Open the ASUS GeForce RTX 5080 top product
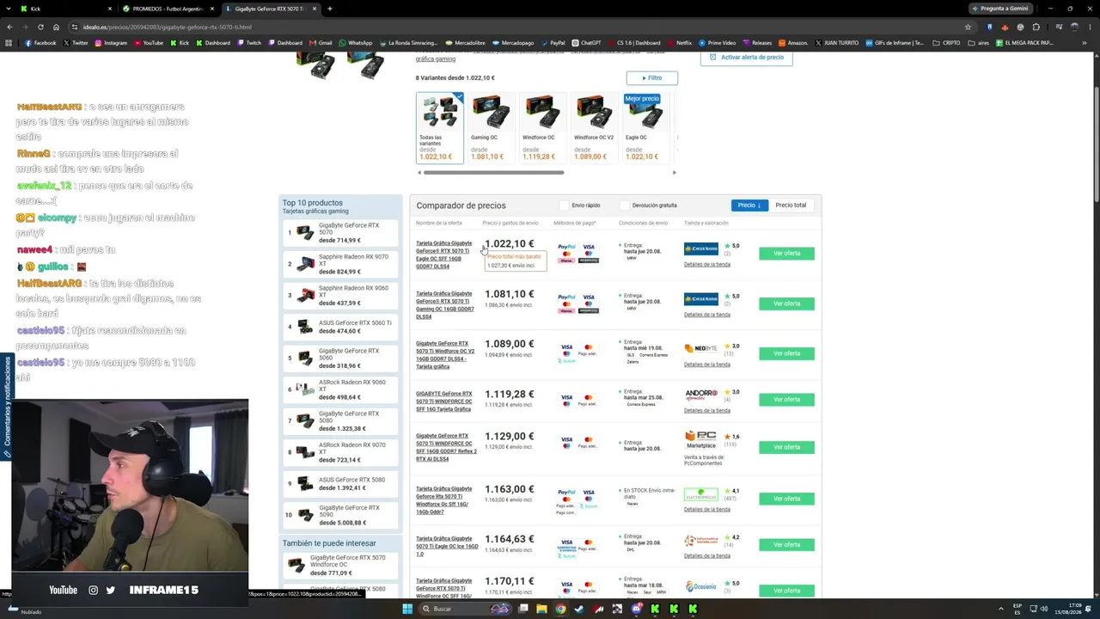This screenshot has width=1100, height=619. pos(342,484)
